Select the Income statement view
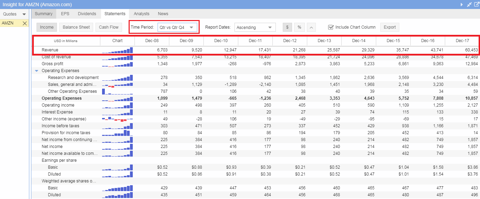Viewport: 480px width, 199px height. click(47, 27)
